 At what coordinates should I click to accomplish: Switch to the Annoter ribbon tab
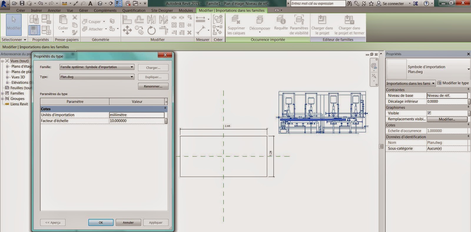(54, 10)
